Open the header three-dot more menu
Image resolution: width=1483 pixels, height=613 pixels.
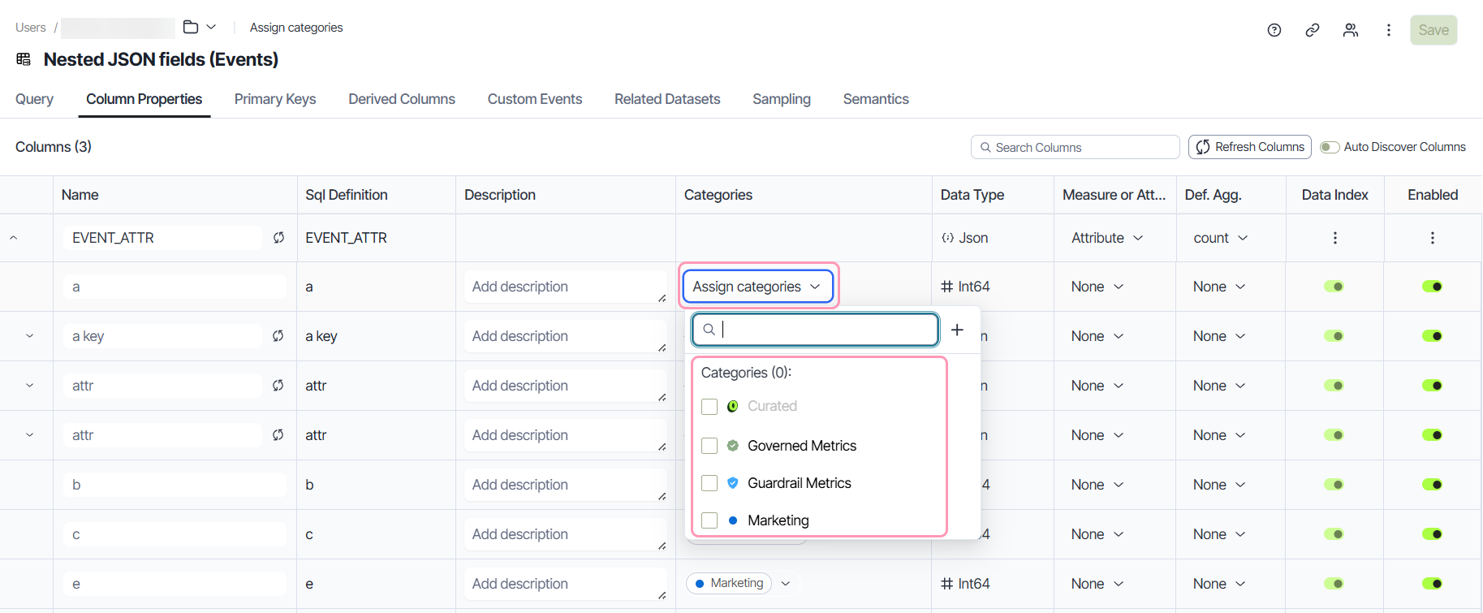click(1389, 30)
